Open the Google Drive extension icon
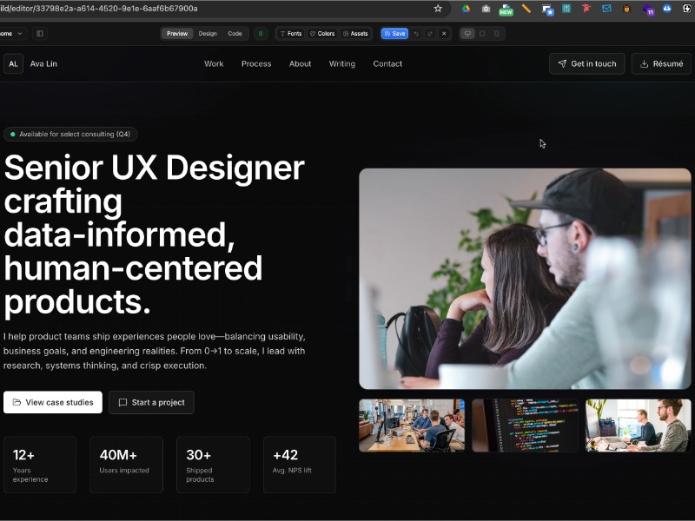The image size is (695, 521). pyautogui.click(x=466, y=9)
